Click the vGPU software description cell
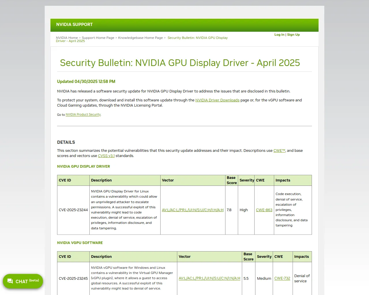369x295 pixels. [133, 279]
